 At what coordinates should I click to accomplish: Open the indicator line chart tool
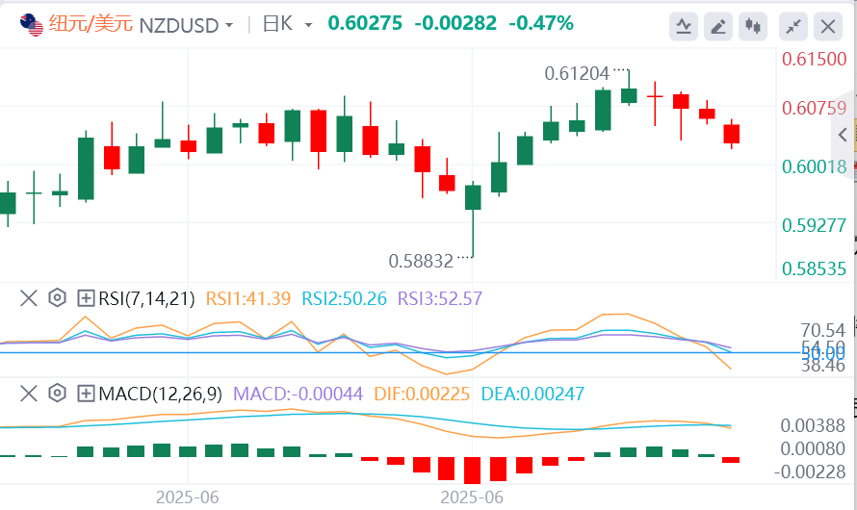pos(684,26)
